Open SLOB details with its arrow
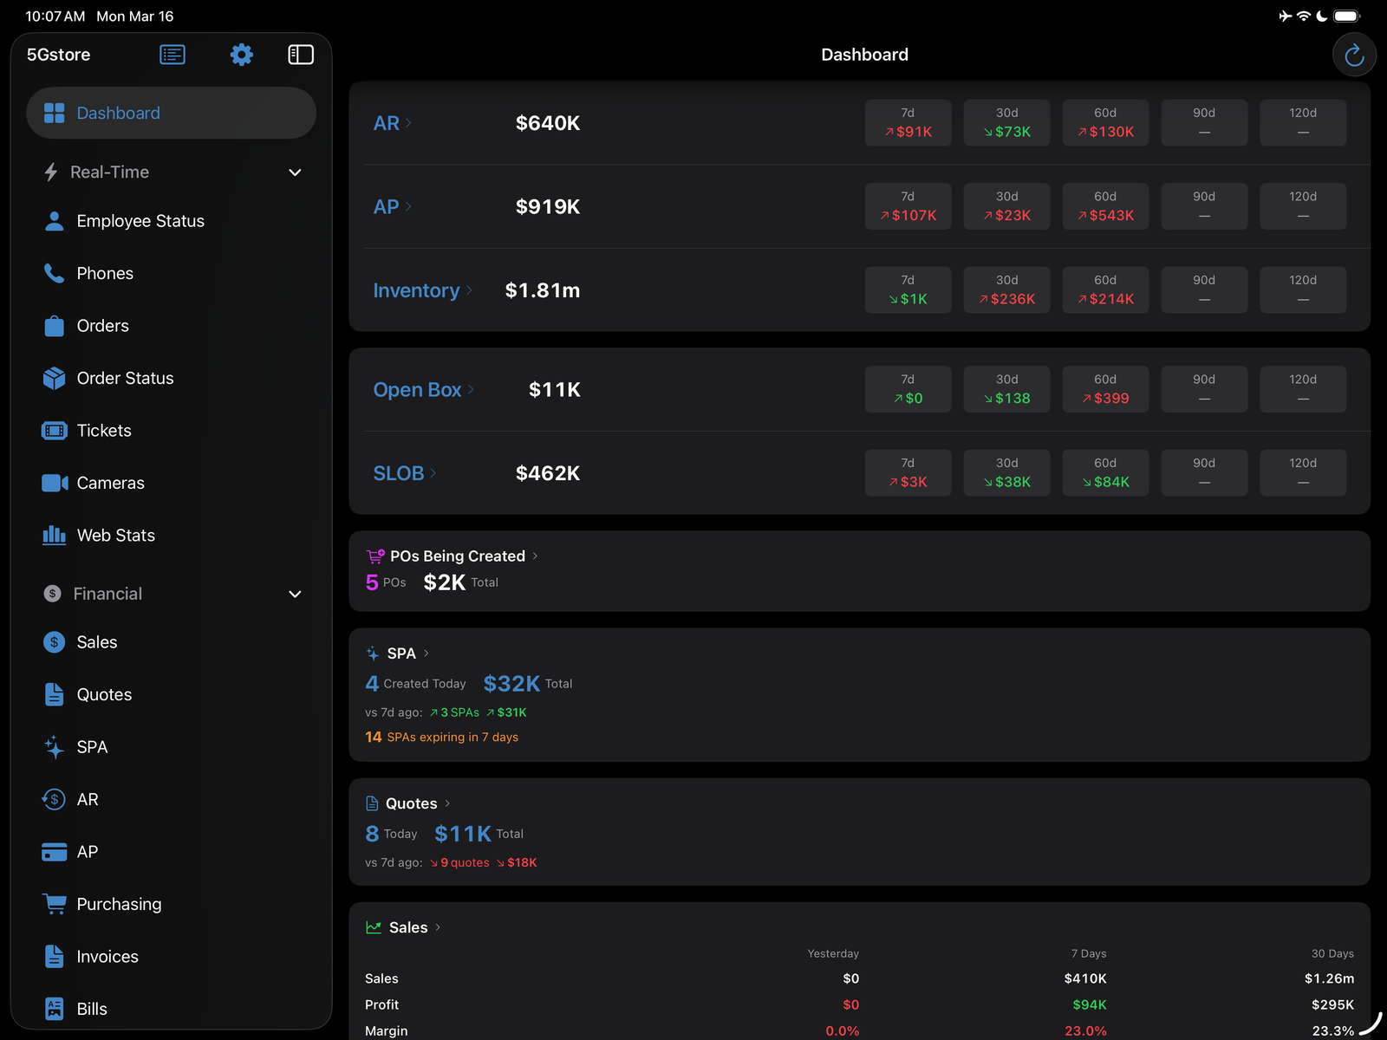The height and width of the screenshot is (1040, 1387). point(433,473)
